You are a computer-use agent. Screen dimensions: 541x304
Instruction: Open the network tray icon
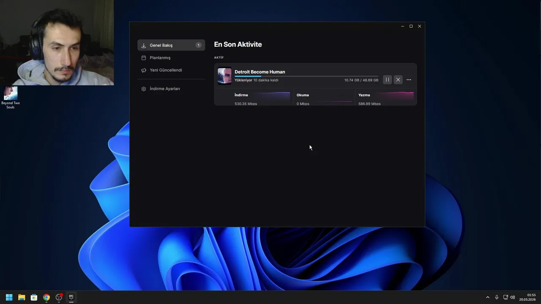[x=505, y=297]
